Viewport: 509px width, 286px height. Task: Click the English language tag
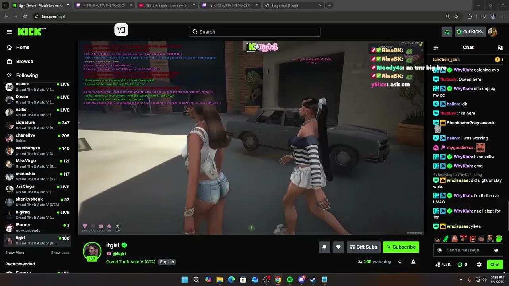(167, 262)
